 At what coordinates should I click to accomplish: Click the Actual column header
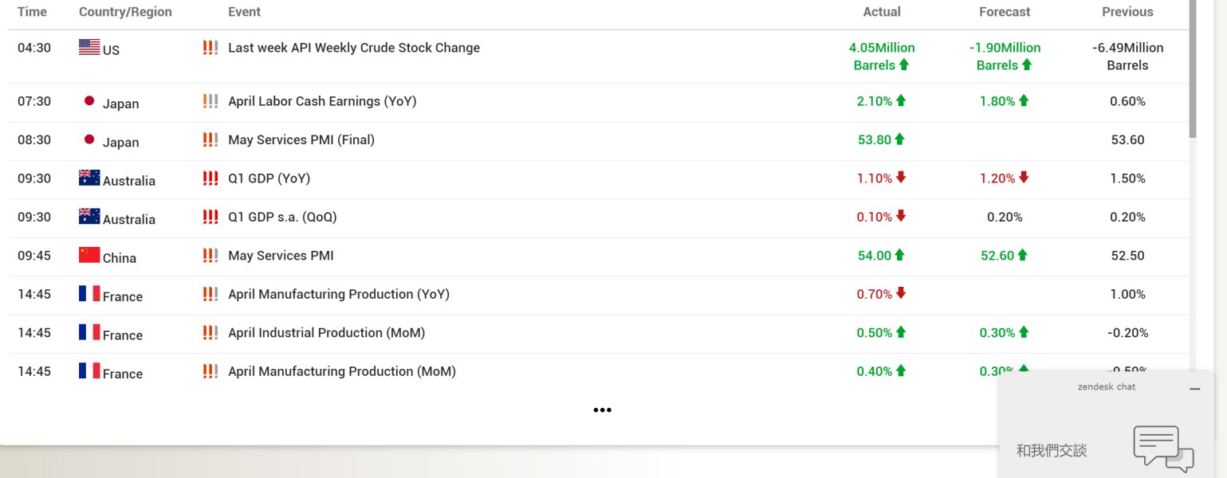pyautogui.click(x=882, y=12)
